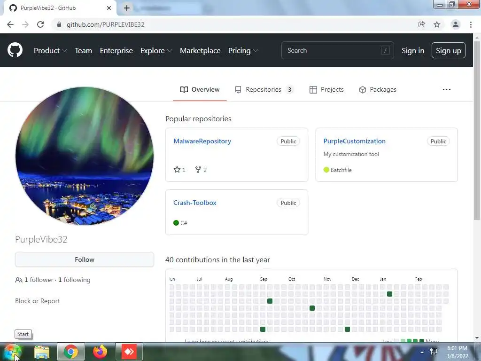Launch Firefox from the taskbar
This screenshot has height=361, width=481.
tap(100, 352)
